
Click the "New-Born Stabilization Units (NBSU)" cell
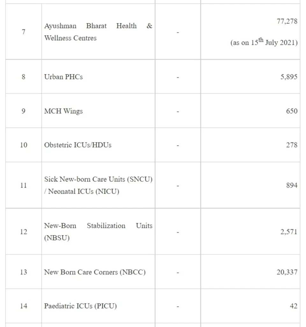click(98, 232)
